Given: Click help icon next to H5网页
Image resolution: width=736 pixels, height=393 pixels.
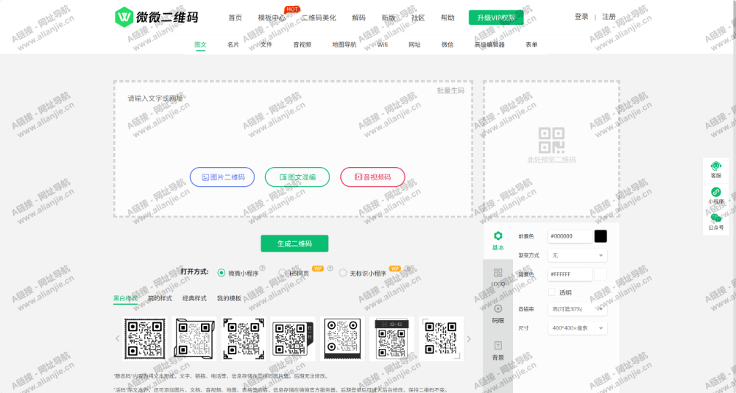Looking at the screenshot, I should [330, 268].
